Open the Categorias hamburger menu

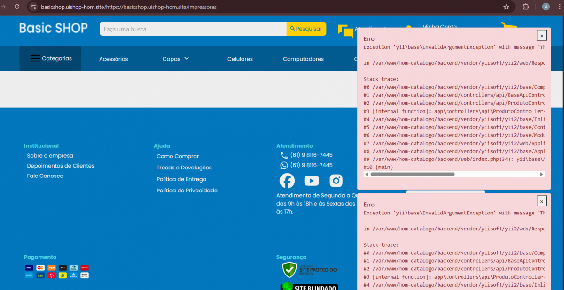(50, 59)
